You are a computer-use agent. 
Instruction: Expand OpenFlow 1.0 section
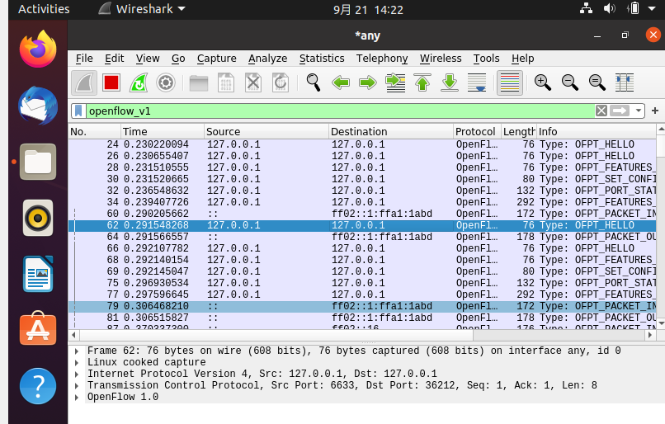point(77,398)
